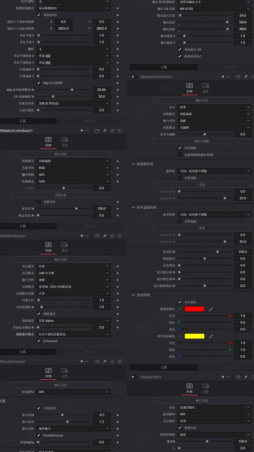Uncheck the Is Premult checkbox

tap(39, 341)
